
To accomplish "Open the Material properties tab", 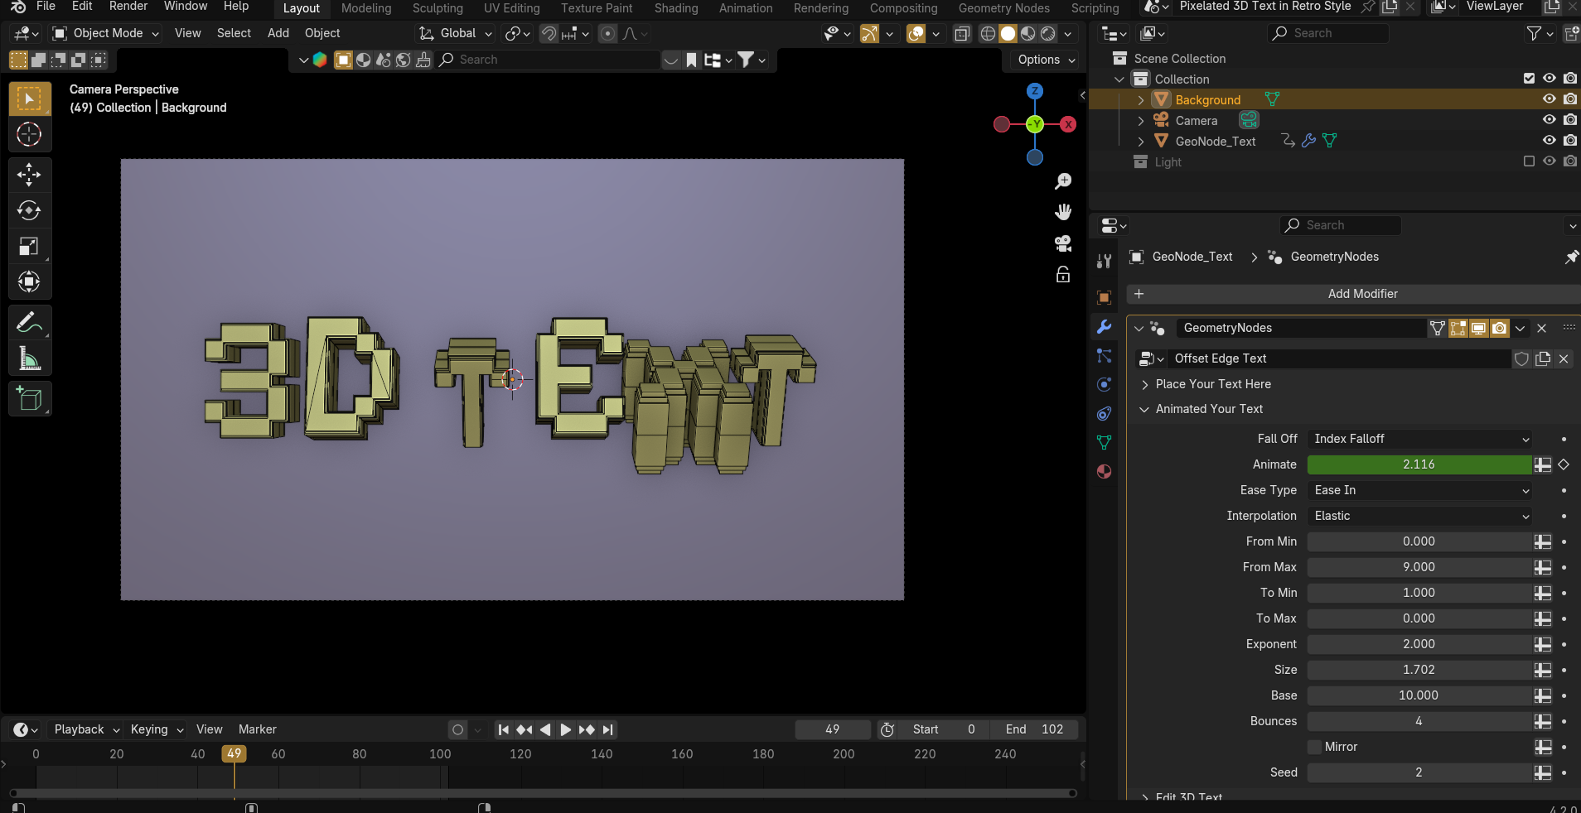I will click(1104, 472).
